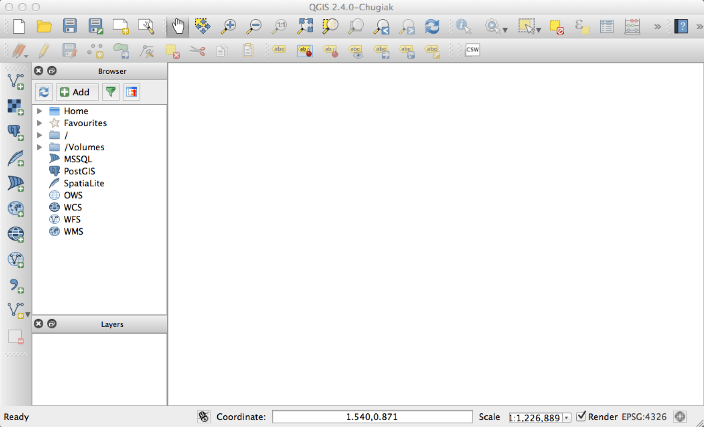This screenshot has width=704, height=427.
Task: Deselect features from all layers
Action: tap(557, 27)
